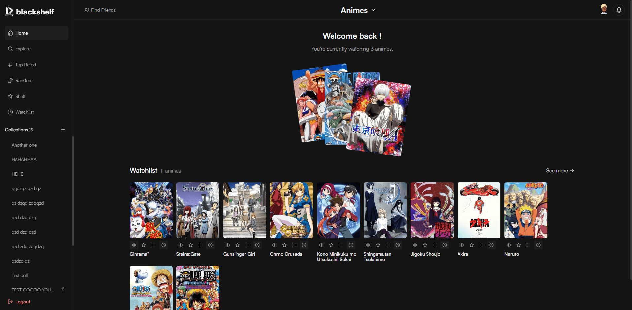Image resolution: width=632 pixels, height=310 pixels.
Task: Mark Akira as watched with eye icon
Action: (x=462, y=245)
